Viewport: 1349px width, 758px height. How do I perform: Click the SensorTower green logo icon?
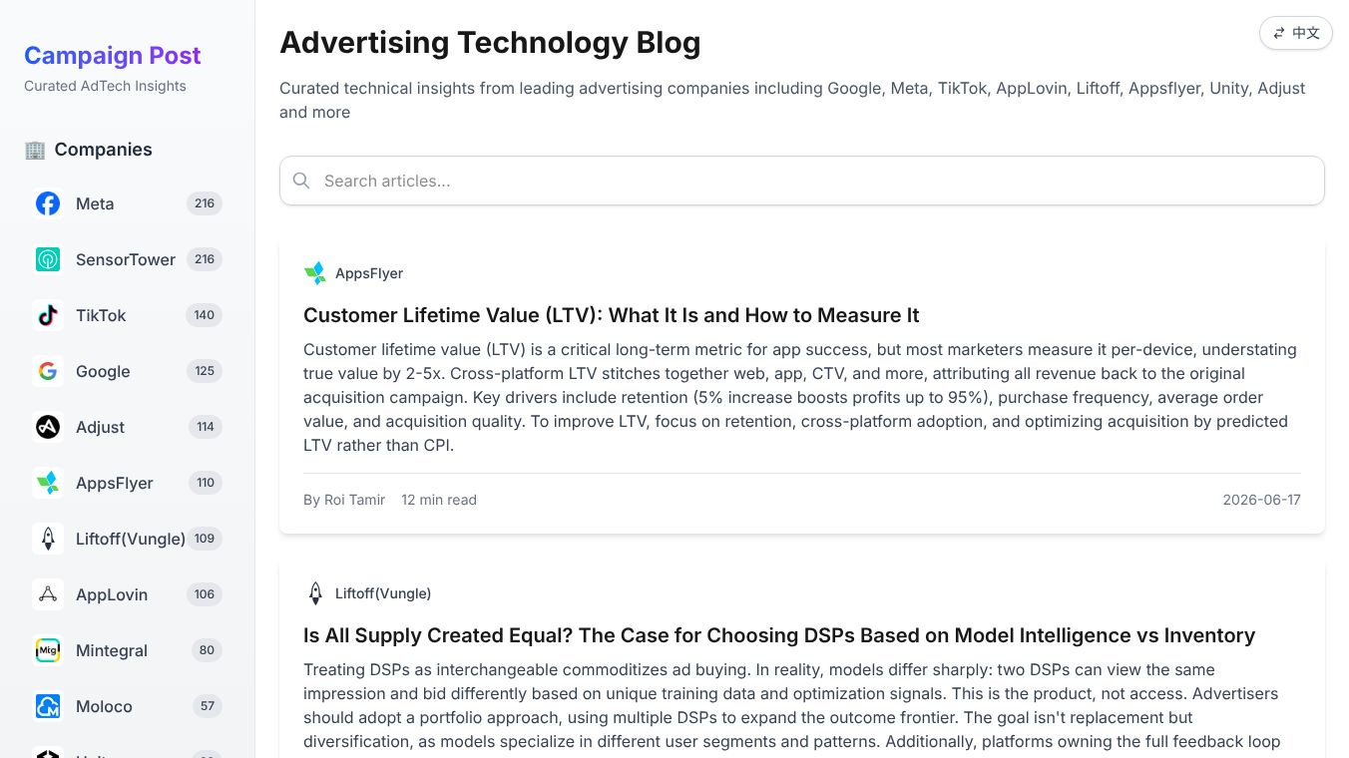(48, 259)
